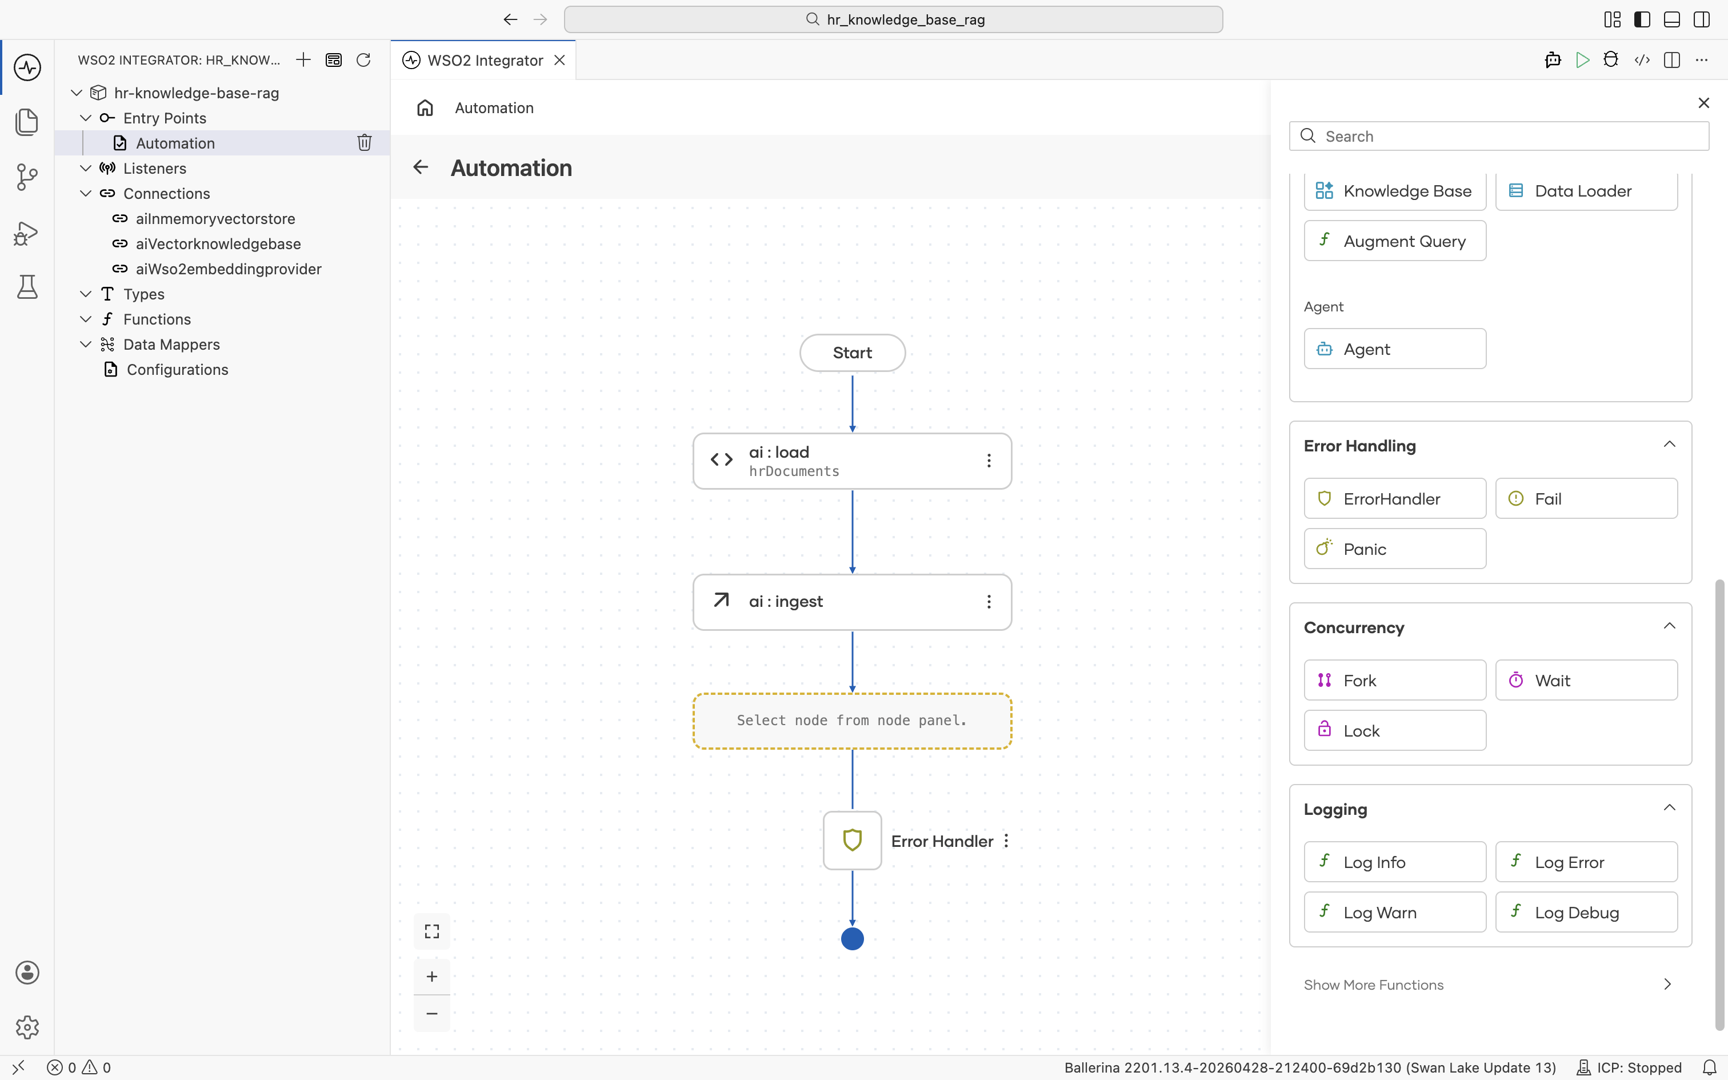This screenshot has height=1080, width=1728.
Task: Toggle the secondary side bar layout
Action: [x=1702, y=19]
